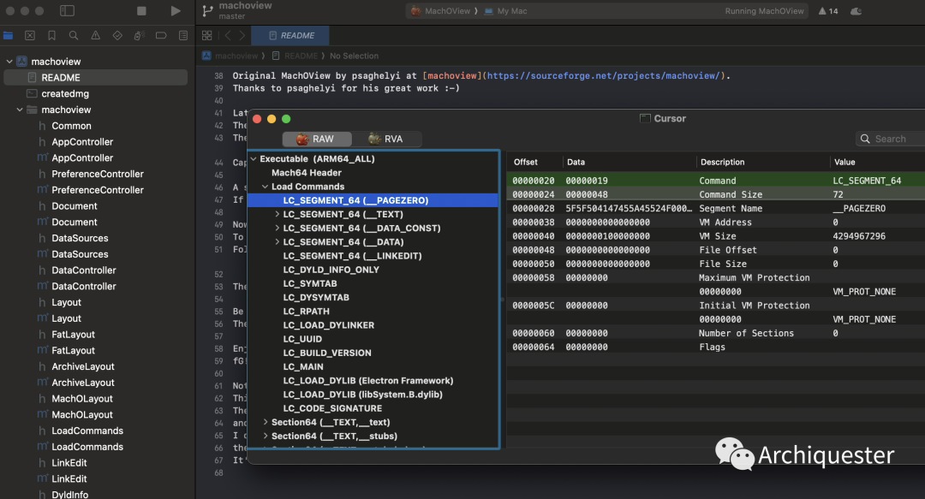Viewport: 925px width, 499px height.
Task: Expand LC_SEGMENT_64 (__TEXT) node
Action: click(x=277, y=214)
